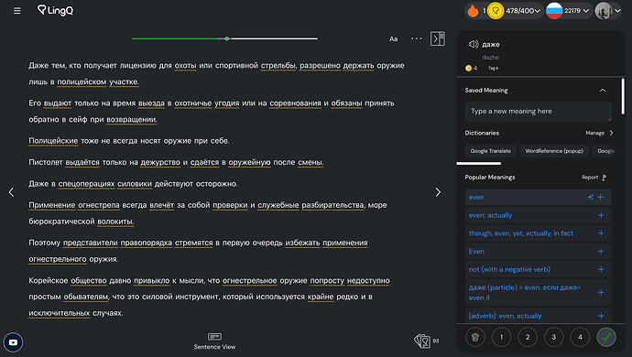Click the word исключительных
This screenshot has height=357, width=632.
[60, 313]
